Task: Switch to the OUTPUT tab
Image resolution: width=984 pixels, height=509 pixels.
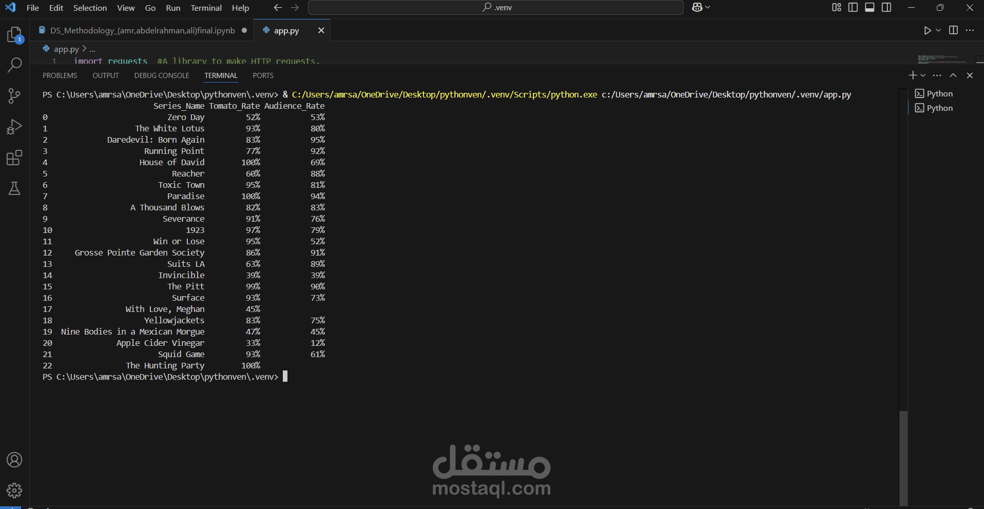Action: [106, 75]
